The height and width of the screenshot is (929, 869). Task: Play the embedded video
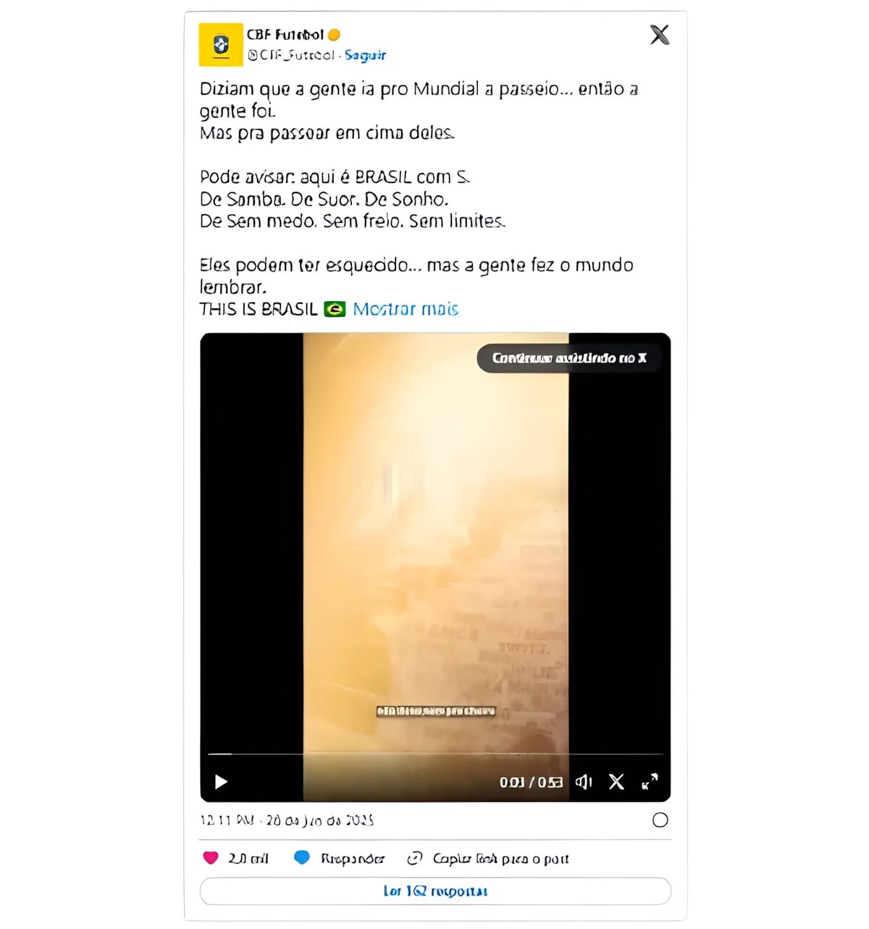coord(222,782)
